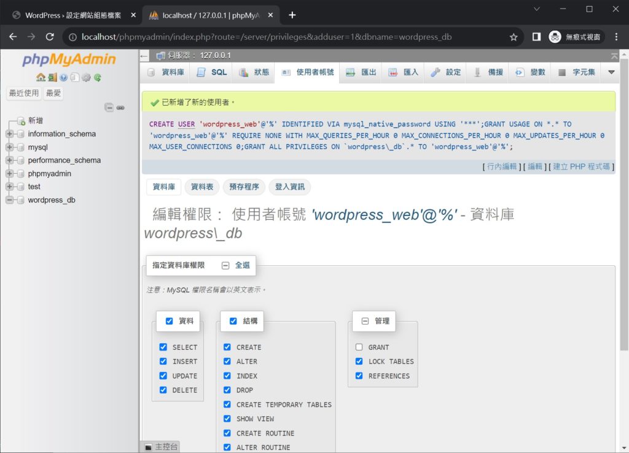Toggle the UPDATE privilege checkbox
Screen dimensions: 629x453
click(x=163, y=376)
